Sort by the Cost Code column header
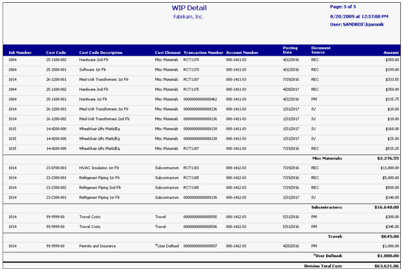The width and height of the screenshot is (403, 269). 56,53
